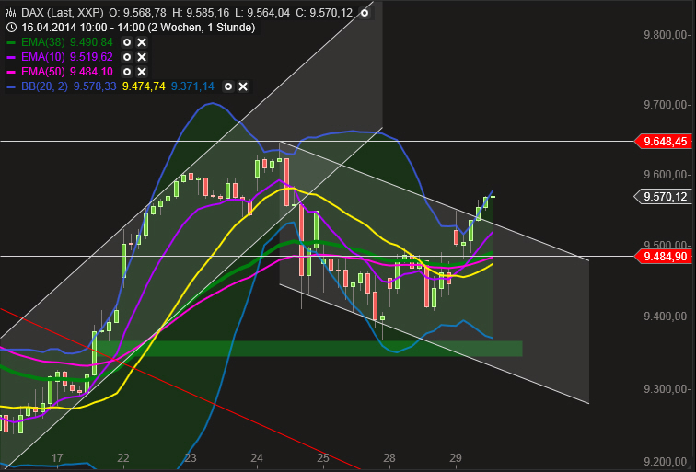
Task: Click the EMA(10) 9.519,62 label
Action: point(67,57)
